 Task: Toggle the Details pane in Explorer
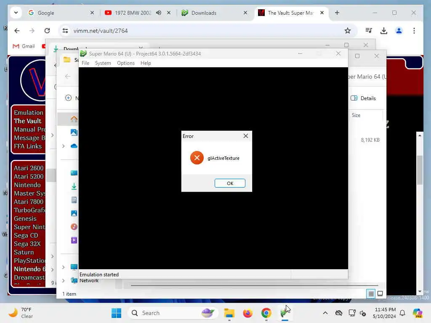click(x=363, y=98)
